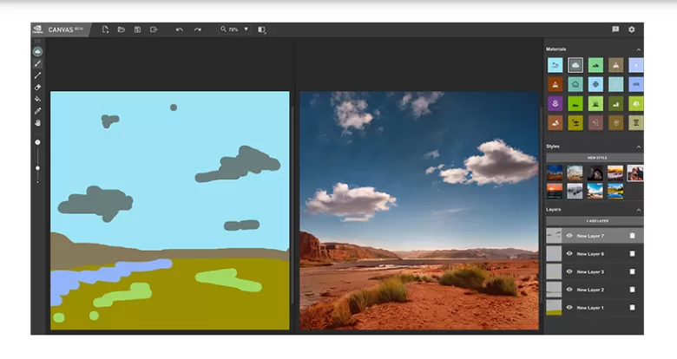677x359 pixels.
Task: Pick the dark olive green material
Action: click(615, 103)
